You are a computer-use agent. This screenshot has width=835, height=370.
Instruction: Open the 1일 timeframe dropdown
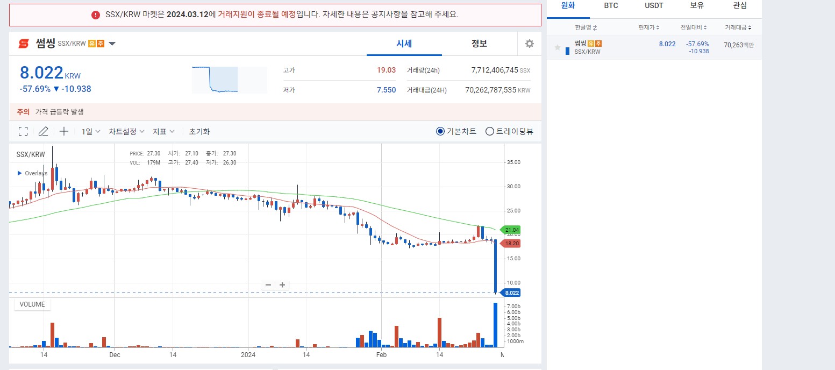tap(89, 131)
